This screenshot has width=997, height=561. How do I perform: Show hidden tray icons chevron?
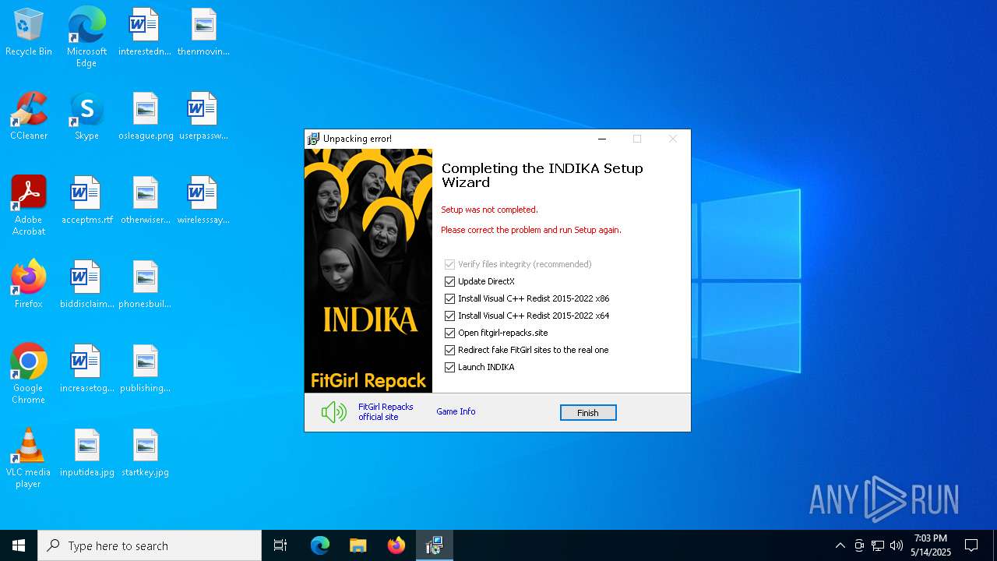point(840,545)
